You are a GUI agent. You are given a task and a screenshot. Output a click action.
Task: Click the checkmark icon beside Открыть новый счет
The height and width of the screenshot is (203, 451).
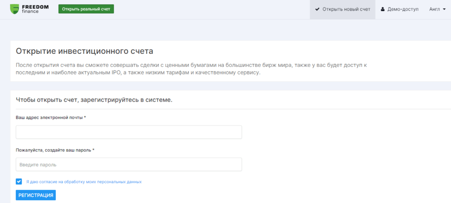click(x=318, y=9)
